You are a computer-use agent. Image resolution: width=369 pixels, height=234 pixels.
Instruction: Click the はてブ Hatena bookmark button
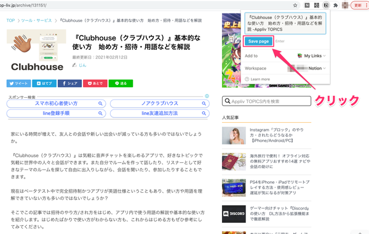(44, 84)
